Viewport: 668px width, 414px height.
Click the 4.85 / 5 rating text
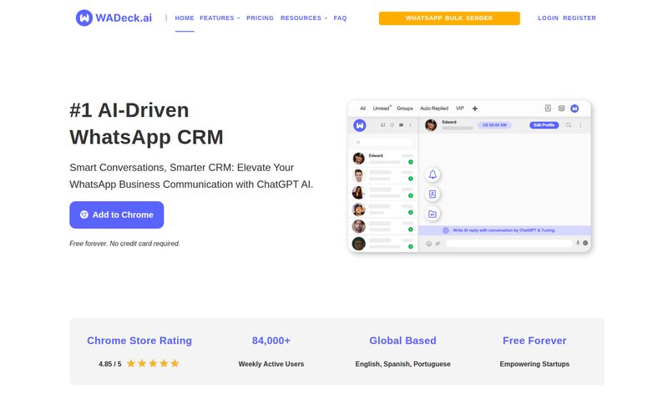tap(110, 364)
